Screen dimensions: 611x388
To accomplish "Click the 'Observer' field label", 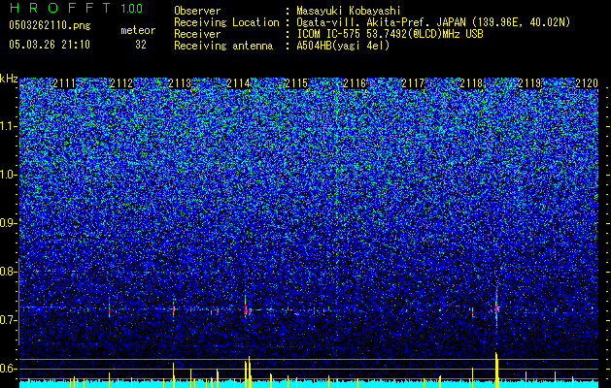I will (197, 11).
